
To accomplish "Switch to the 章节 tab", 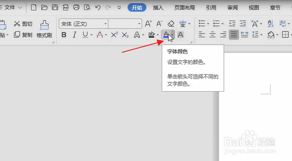I will [275, 8].
